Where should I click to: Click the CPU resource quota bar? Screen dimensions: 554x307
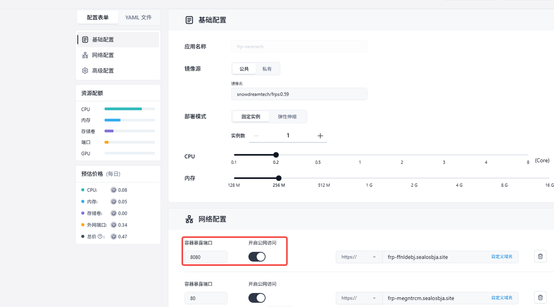tap(129, 109)
